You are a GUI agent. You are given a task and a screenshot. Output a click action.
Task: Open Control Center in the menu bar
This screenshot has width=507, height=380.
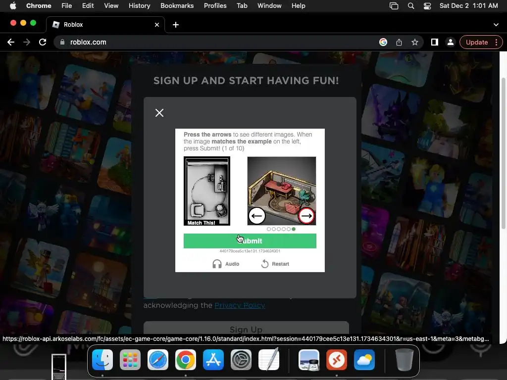pyautogui.click(x=427, y=6)
